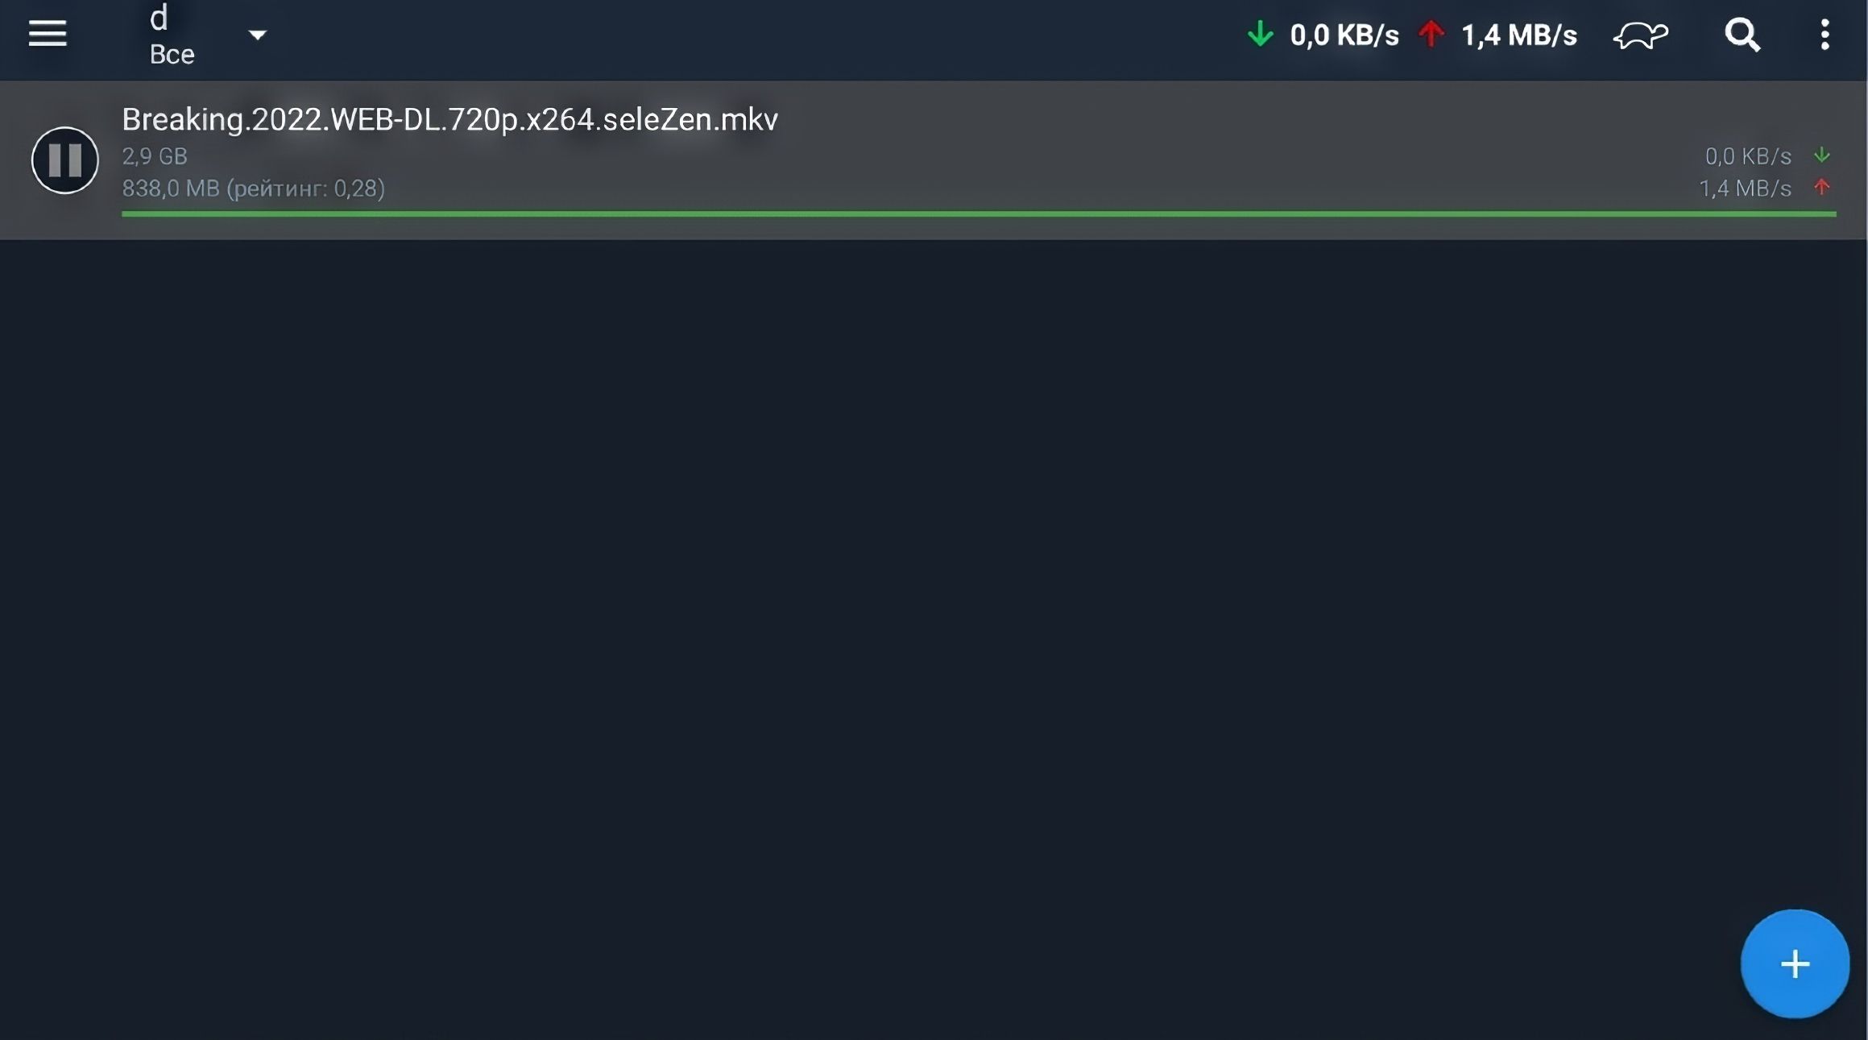Click the green download arrow in top bar
This screenshot has height=1040, width=1868.
1260,34
